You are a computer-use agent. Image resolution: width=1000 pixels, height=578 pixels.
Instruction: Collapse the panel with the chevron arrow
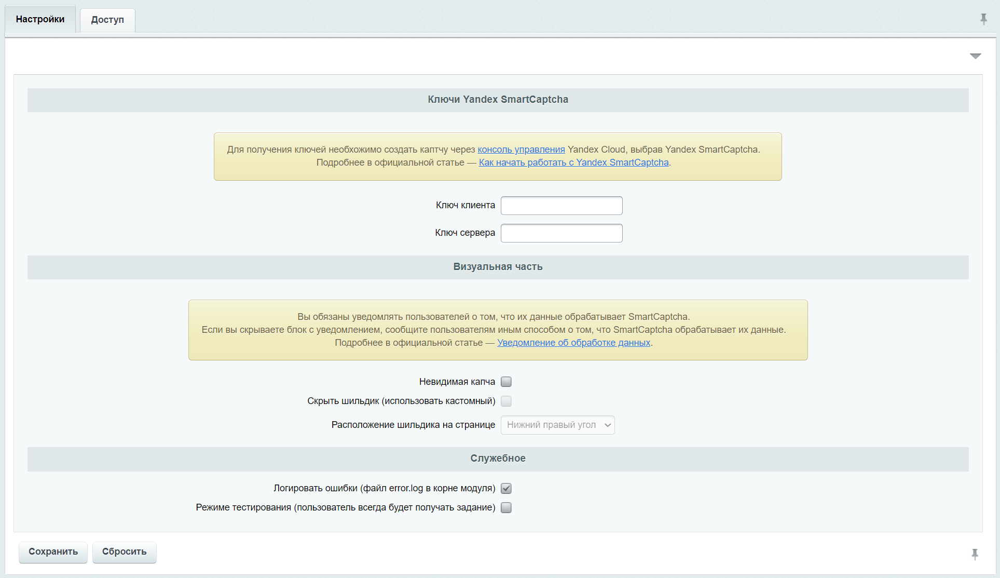976,56
